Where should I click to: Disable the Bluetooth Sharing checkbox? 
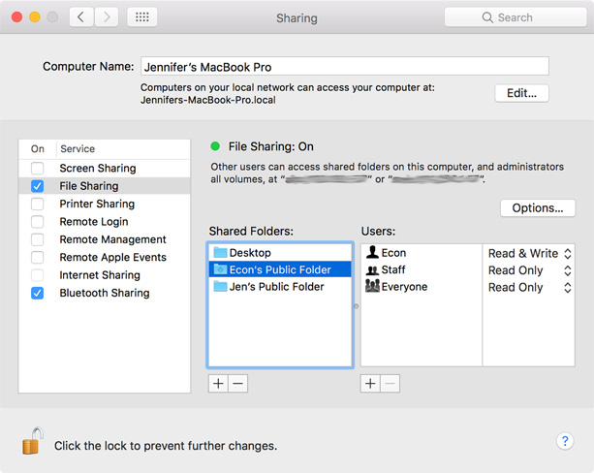click(37, 293)
